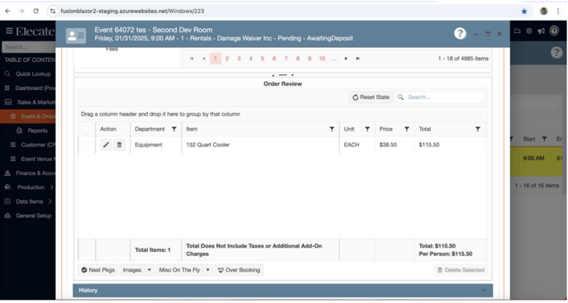Open the Total column filter
Viewport: 568px width, 303px height.
pos(478,129)
